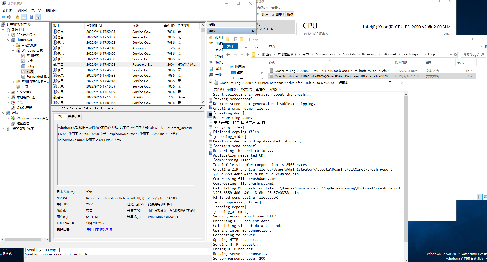Screen dimensions: 487x262
Task: Click the 筛选 funnel icon in Actions pane
Action: pyautogui.click(x=211, y=62)
